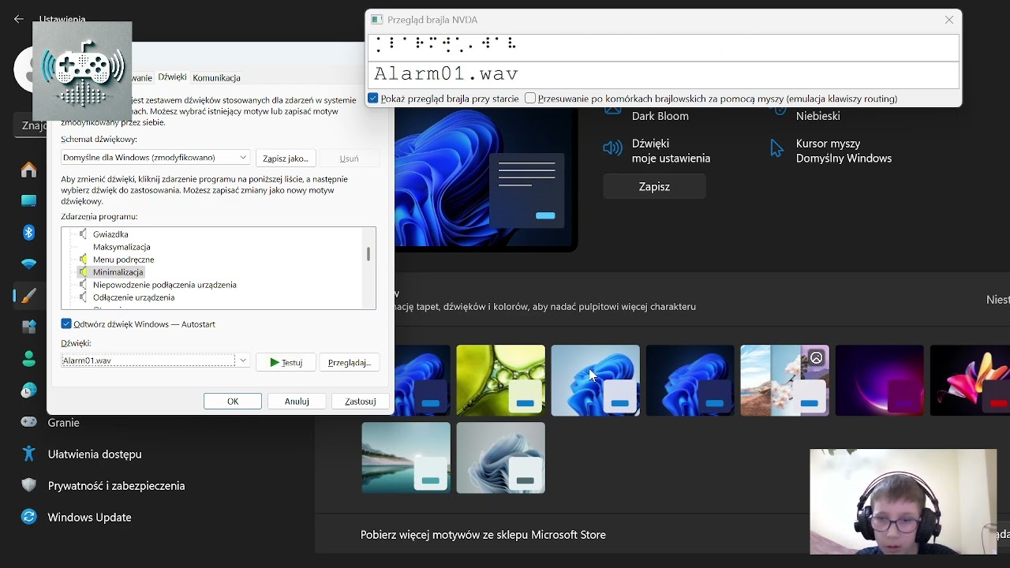Uncheck Odtwórz dźwięk Windows Autostart
This screenshot has height=568, width=1010.
(x=66, y=324)
